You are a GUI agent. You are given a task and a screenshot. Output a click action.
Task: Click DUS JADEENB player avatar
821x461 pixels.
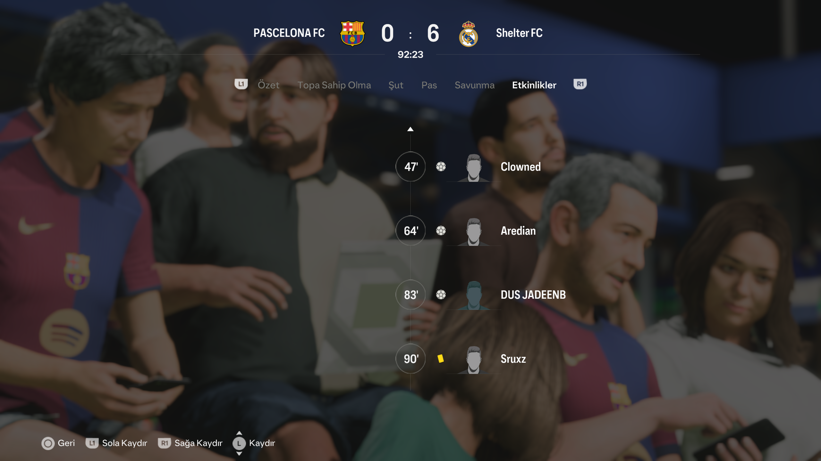pyautogui.click(x=474, y=295)
